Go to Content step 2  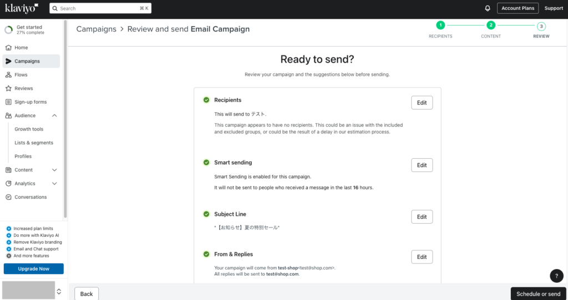[490, 25]
